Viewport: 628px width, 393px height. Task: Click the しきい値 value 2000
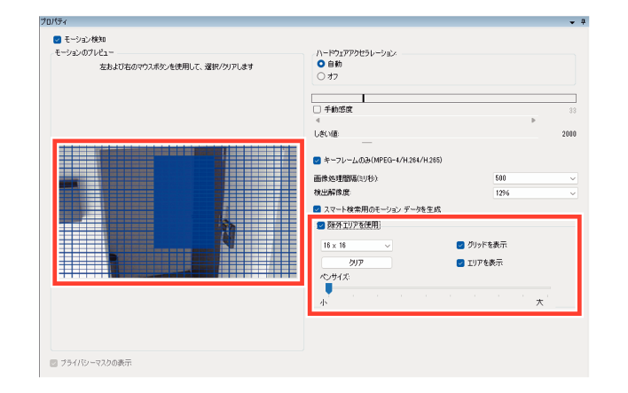coord(569,134)
